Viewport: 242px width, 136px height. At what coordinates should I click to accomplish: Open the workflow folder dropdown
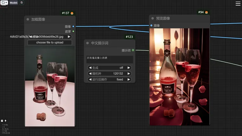click(4, 3)
